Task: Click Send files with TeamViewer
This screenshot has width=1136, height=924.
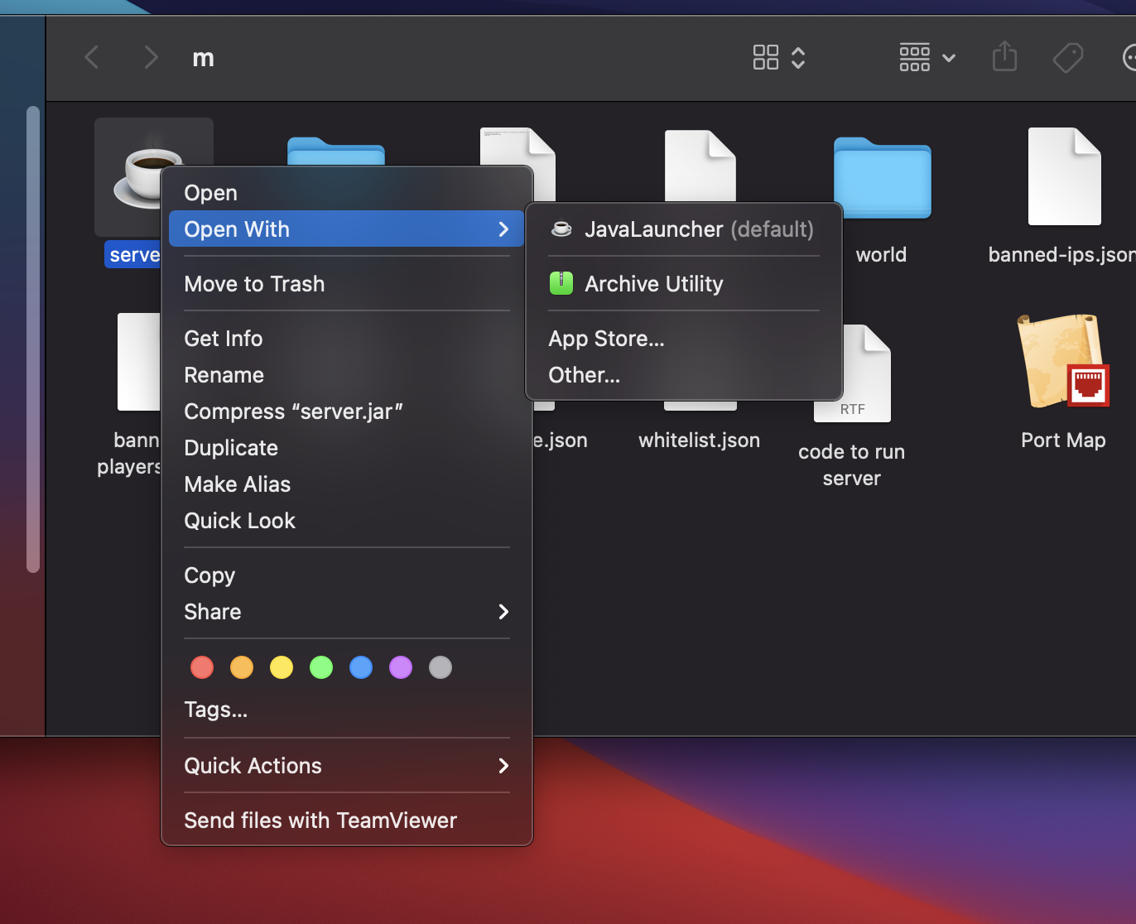Action: tap(320, 821)
